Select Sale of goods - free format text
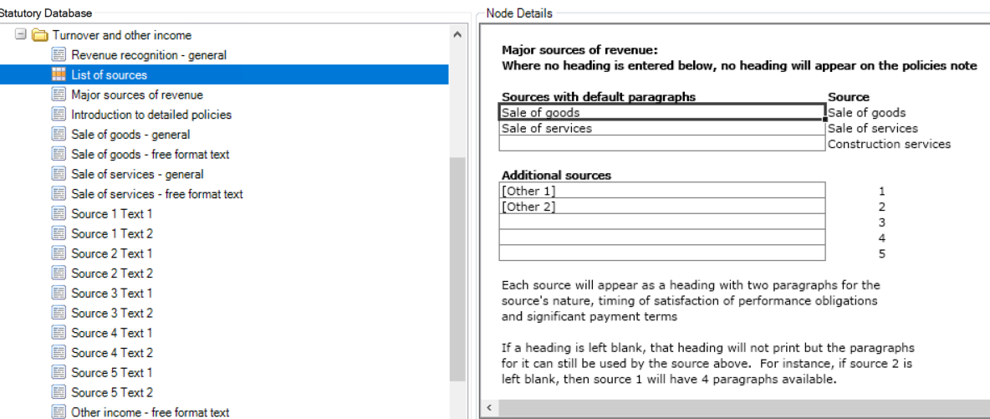Image resolution: width=990 pixels, height=419 pixels. pyautogui.click(x=151, y=154)
